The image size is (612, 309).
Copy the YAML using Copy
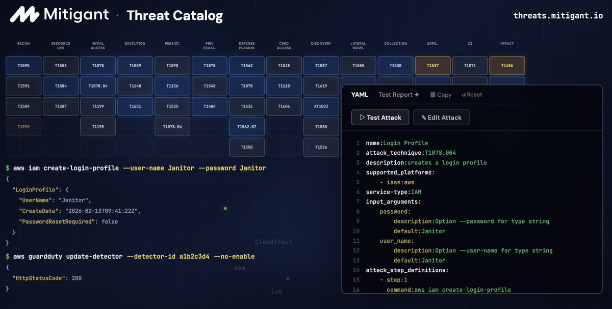(x=441, y=95)
